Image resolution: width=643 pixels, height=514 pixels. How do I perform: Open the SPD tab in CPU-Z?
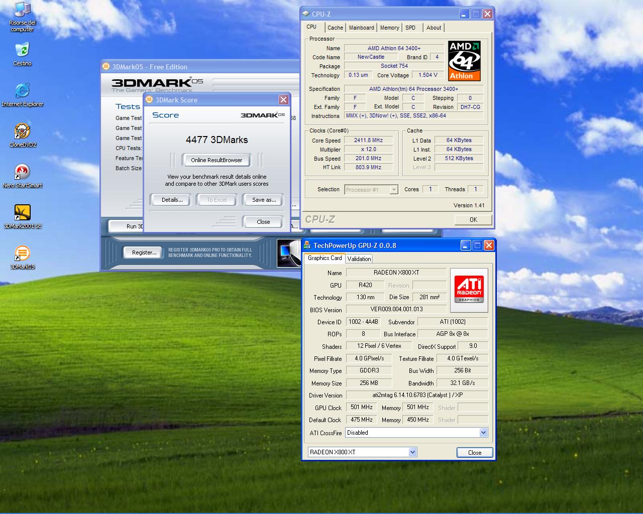(410, 28)
